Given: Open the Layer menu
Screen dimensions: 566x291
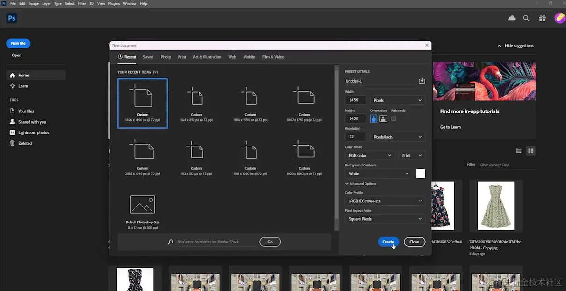Looking at the screenshot, I should [46, 3].
